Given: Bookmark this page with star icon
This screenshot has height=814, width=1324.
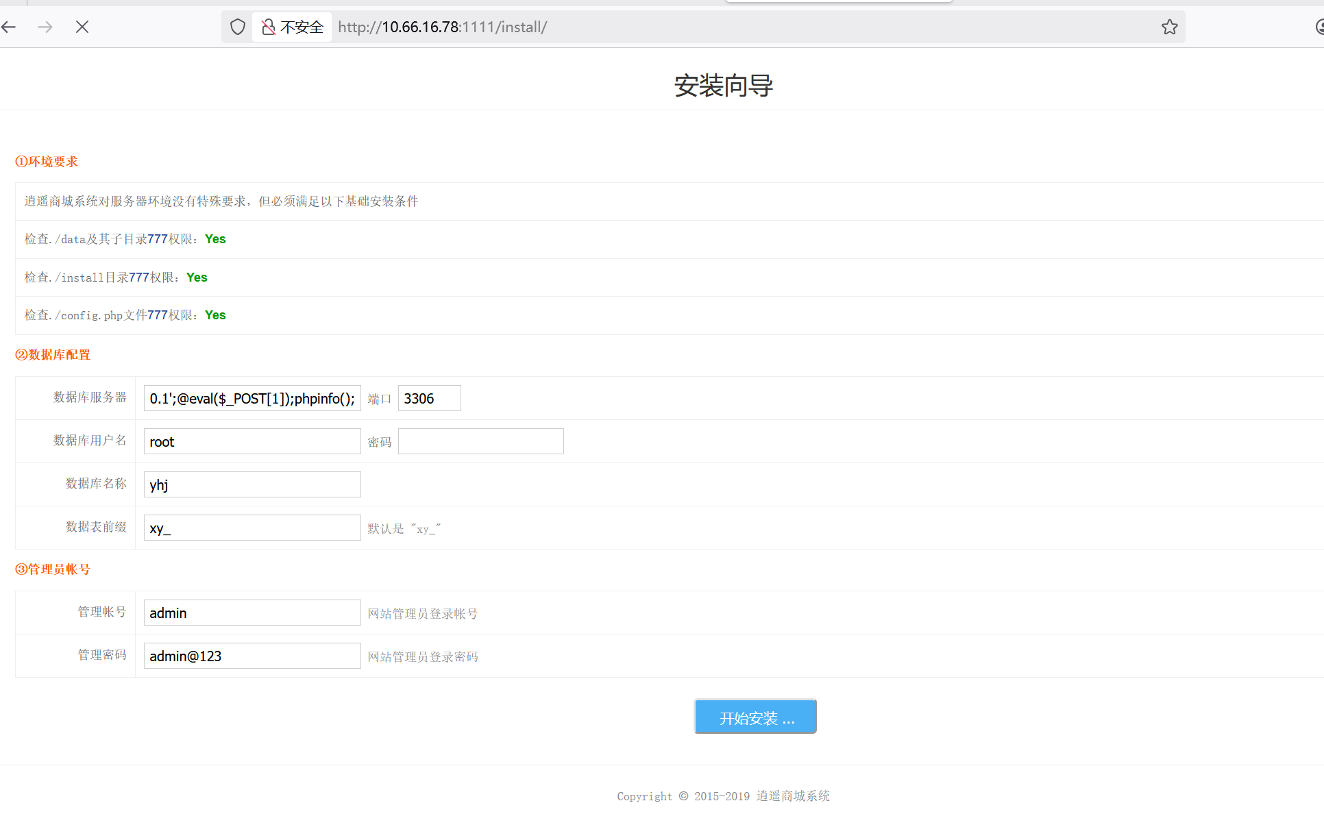Looking at the screenshot, I should click(x=1169, y=27).
